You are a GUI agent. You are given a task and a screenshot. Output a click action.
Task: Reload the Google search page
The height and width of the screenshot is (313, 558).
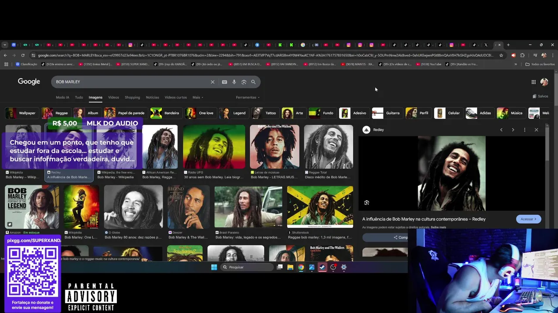click(x=23, y=55)
